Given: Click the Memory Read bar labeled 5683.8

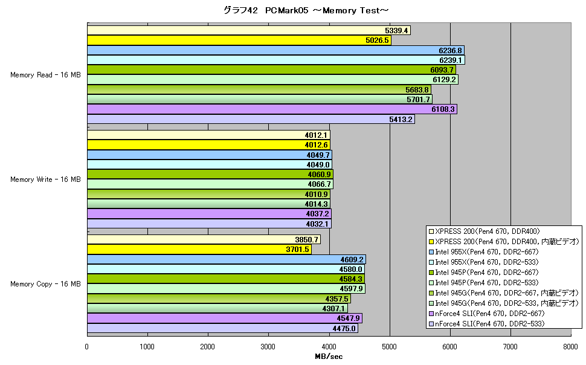Looking at the screenshot, I should (x=259, y=89).
